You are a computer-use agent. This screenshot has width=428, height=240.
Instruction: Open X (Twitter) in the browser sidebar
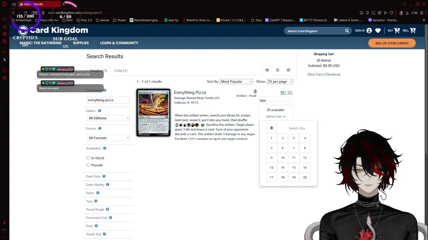click(4, 60)
